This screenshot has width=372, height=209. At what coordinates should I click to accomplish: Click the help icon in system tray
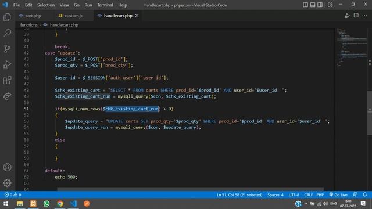[298, 204]
